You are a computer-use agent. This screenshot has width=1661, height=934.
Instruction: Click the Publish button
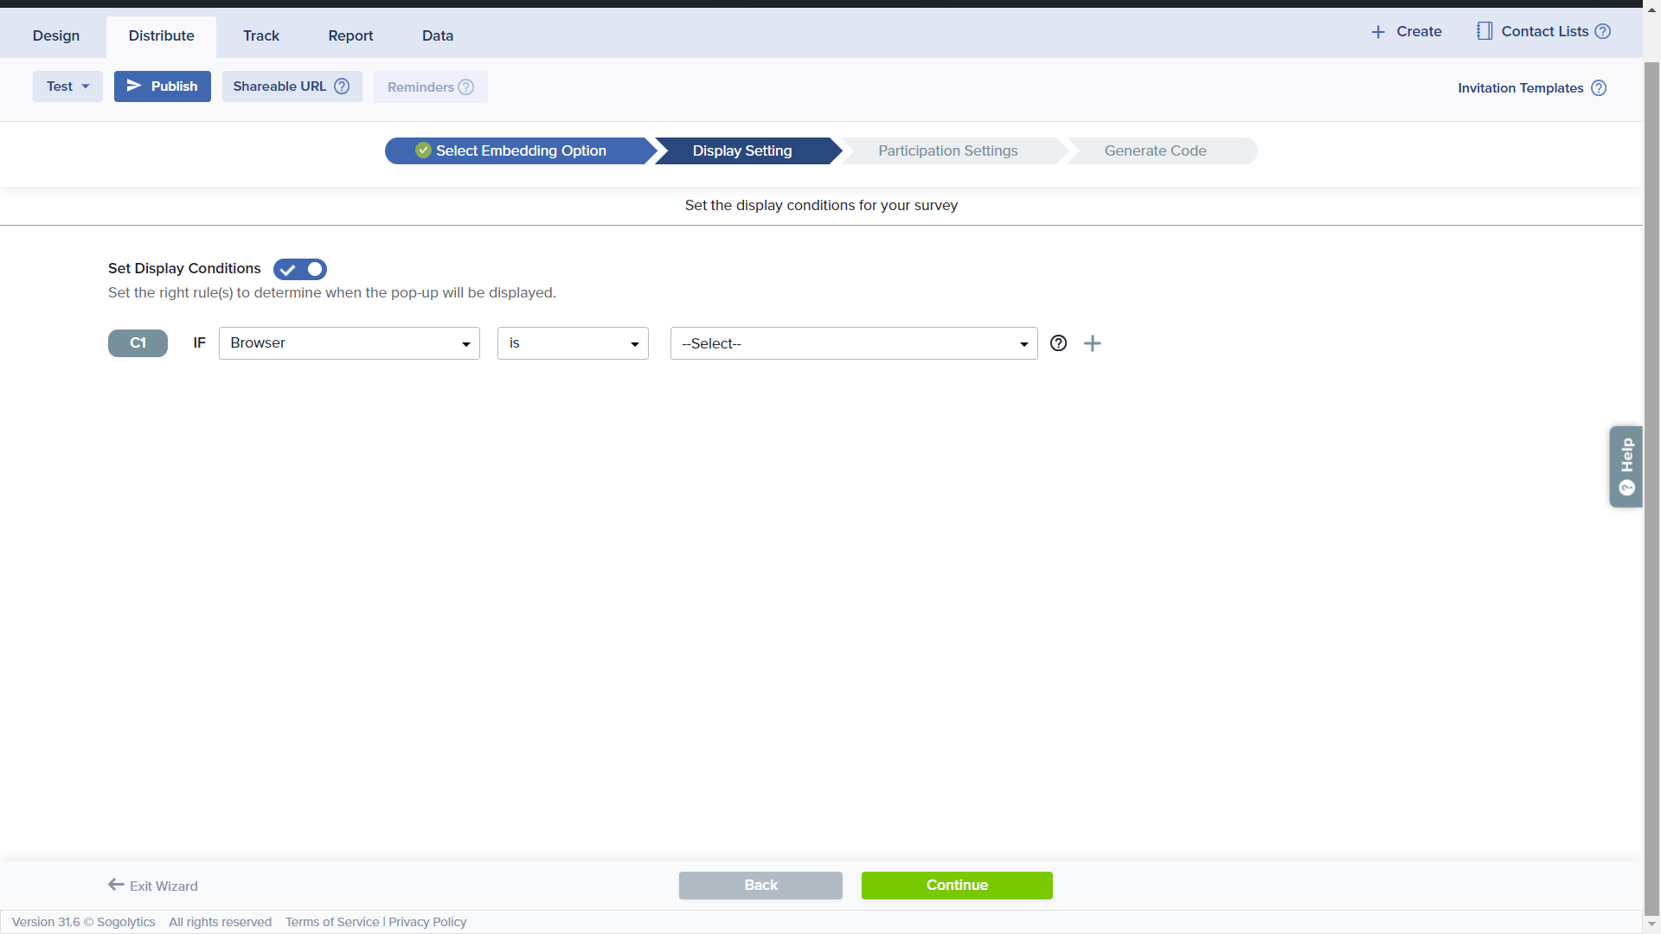(x=163, y=86)
